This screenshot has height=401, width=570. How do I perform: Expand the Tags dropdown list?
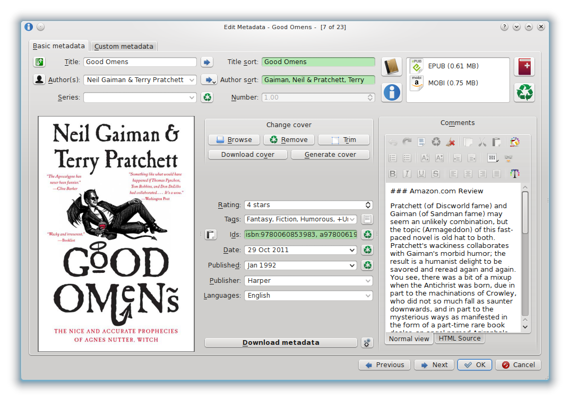[352, 219]
